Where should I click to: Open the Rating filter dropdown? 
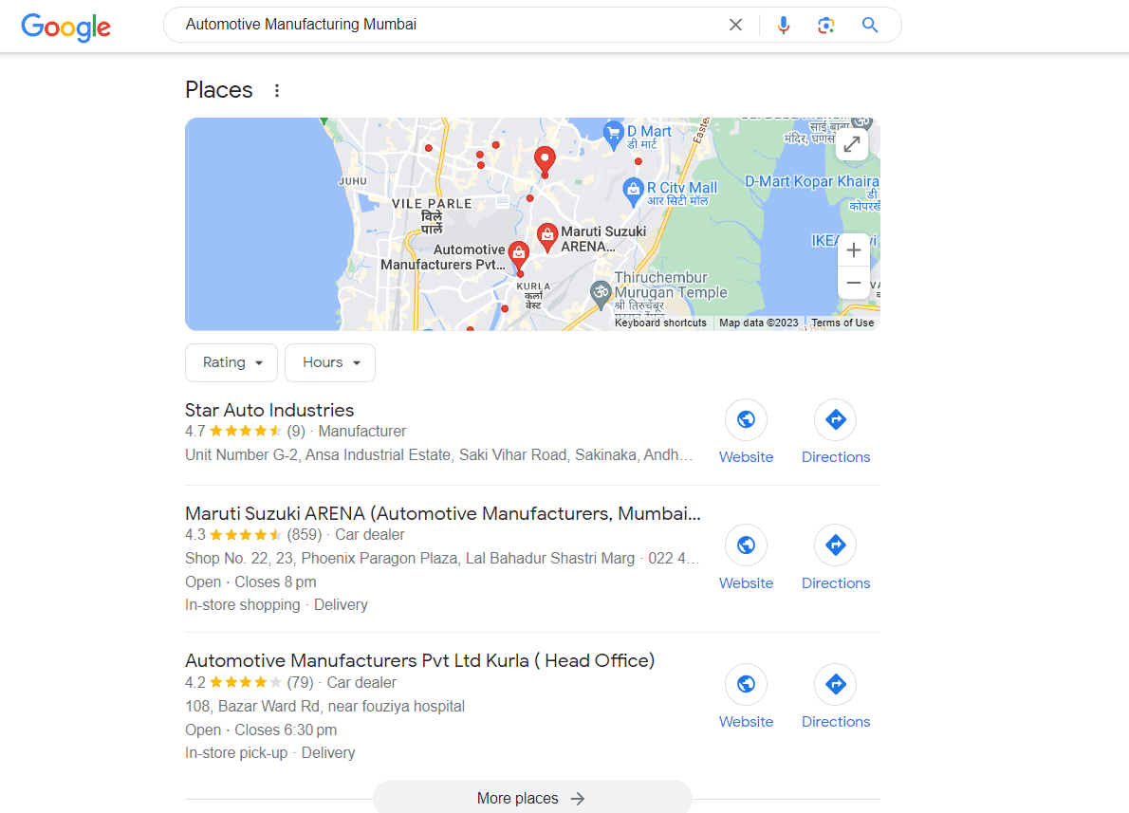[x=231, y=363]
